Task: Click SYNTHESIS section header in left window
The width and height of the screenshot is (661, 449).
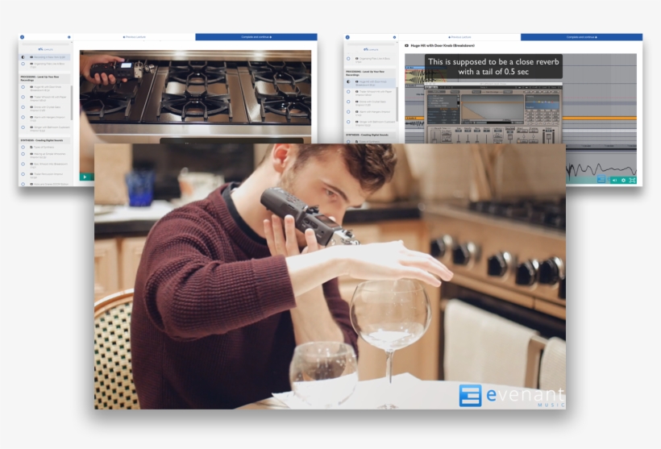Action: click(44, 140)
